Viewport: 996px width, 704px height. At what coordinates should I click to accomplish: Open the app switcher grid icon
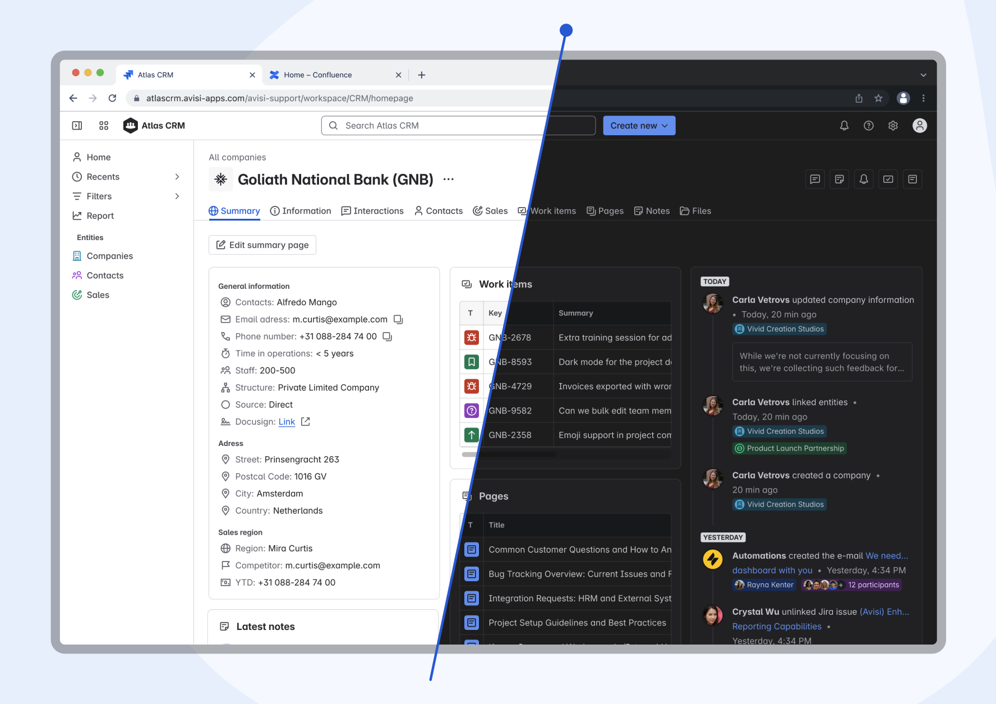point(104,126)
